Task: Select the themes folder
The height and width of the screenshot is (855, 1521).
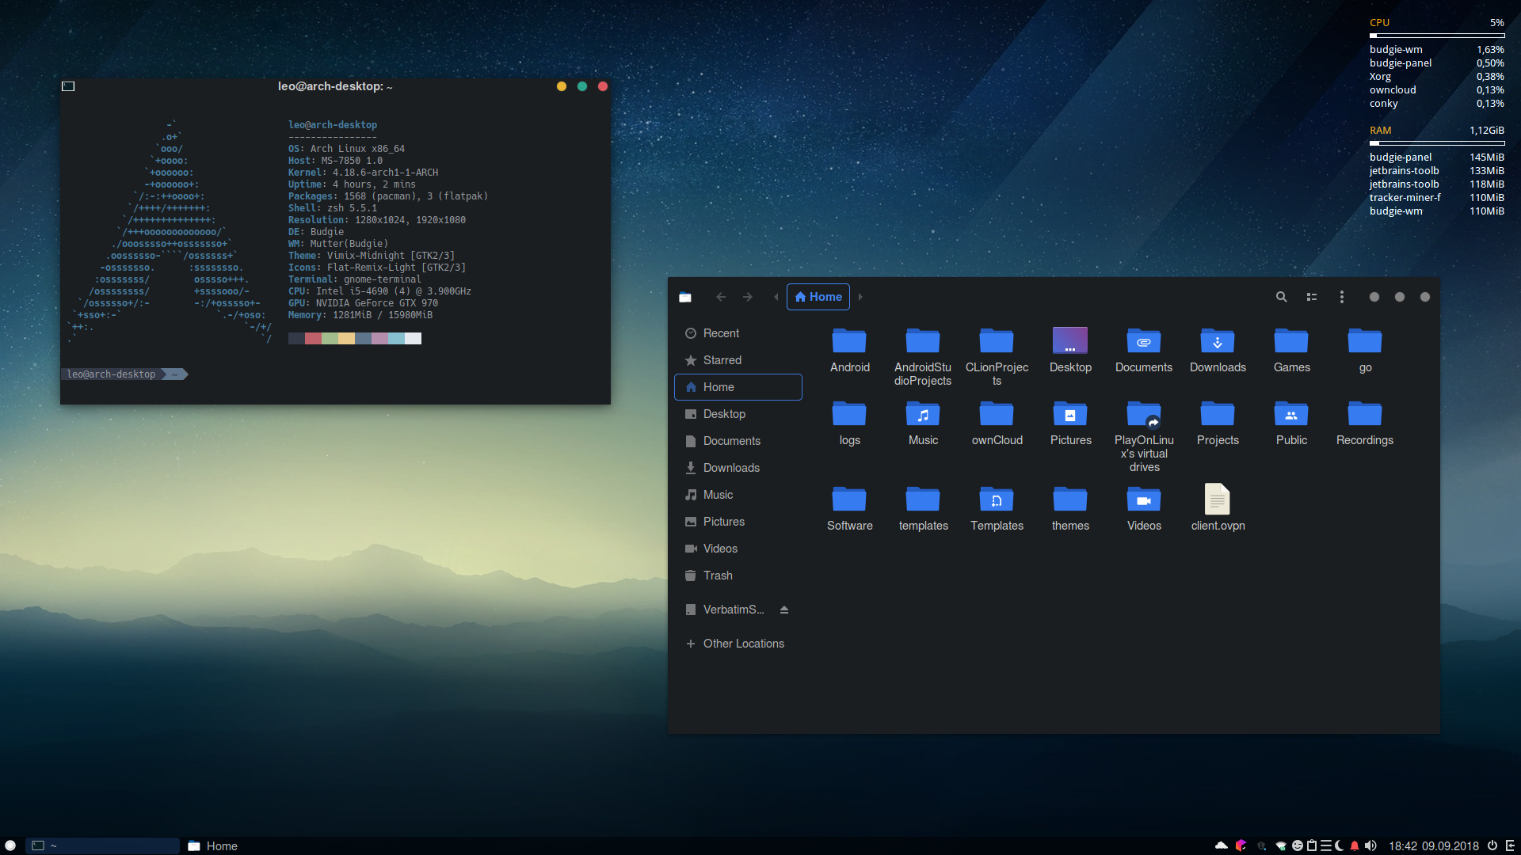Action: click(x=1070, y=508)
